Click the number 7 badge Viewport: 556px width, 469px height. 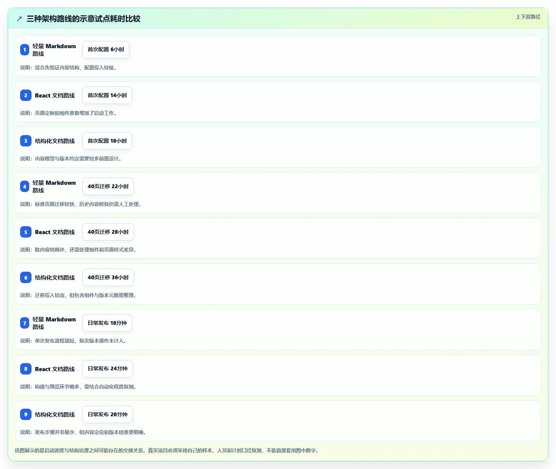[25, 323]
